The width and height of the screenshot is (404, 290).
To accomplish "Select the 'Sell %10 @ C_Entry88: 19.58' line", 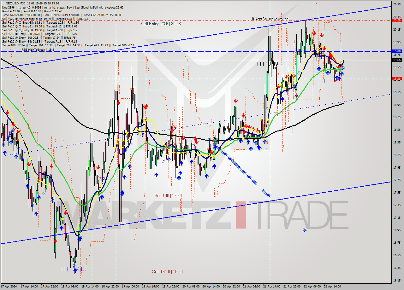I will (x=39, y=30).
